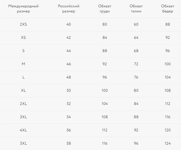Select waist value 72 cell
The width and height of the screenshot is (181, 150).
coord(136,64)
